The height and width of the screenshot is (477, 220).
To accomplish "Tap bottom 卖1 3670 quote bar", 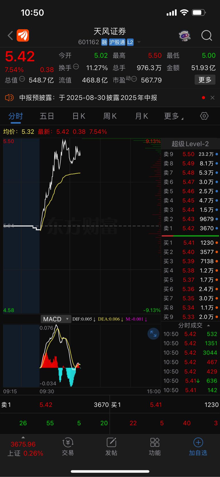I will [x=55, y=405].
